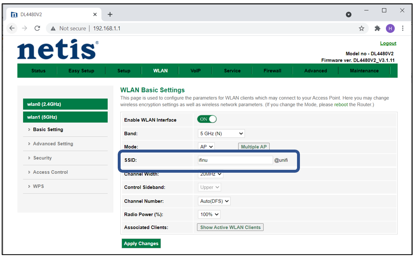
Task: Open the VoIP menu
Action: pyautogui.click(x=195, y=70)
